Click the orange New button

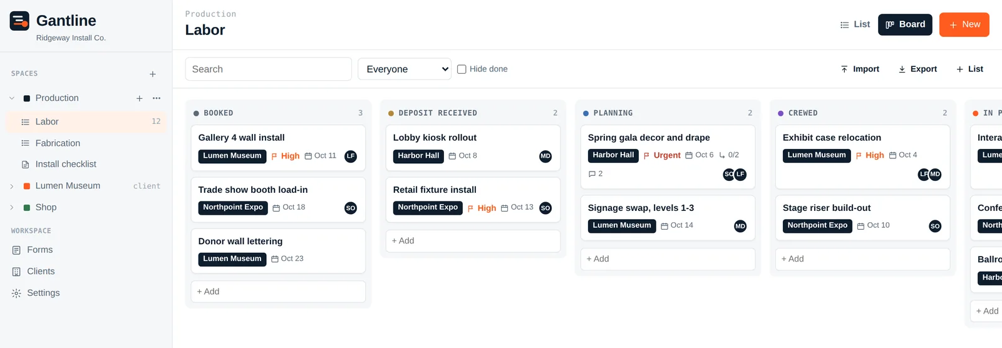click(964, 24)
